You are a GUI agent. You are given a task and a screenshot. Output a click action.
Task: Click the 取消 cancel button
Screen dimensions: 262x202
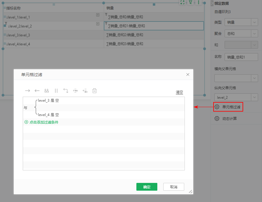coord(173,187)
